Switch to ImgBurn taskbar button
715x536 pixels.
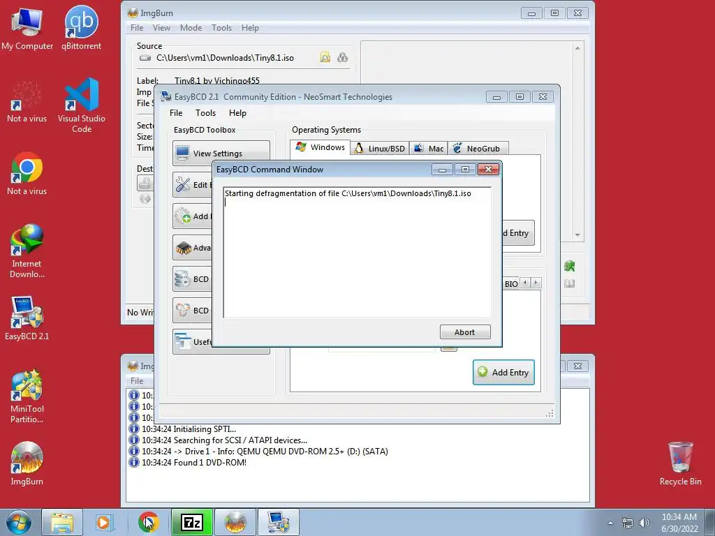pyautogui.click(x=235, y=522)
